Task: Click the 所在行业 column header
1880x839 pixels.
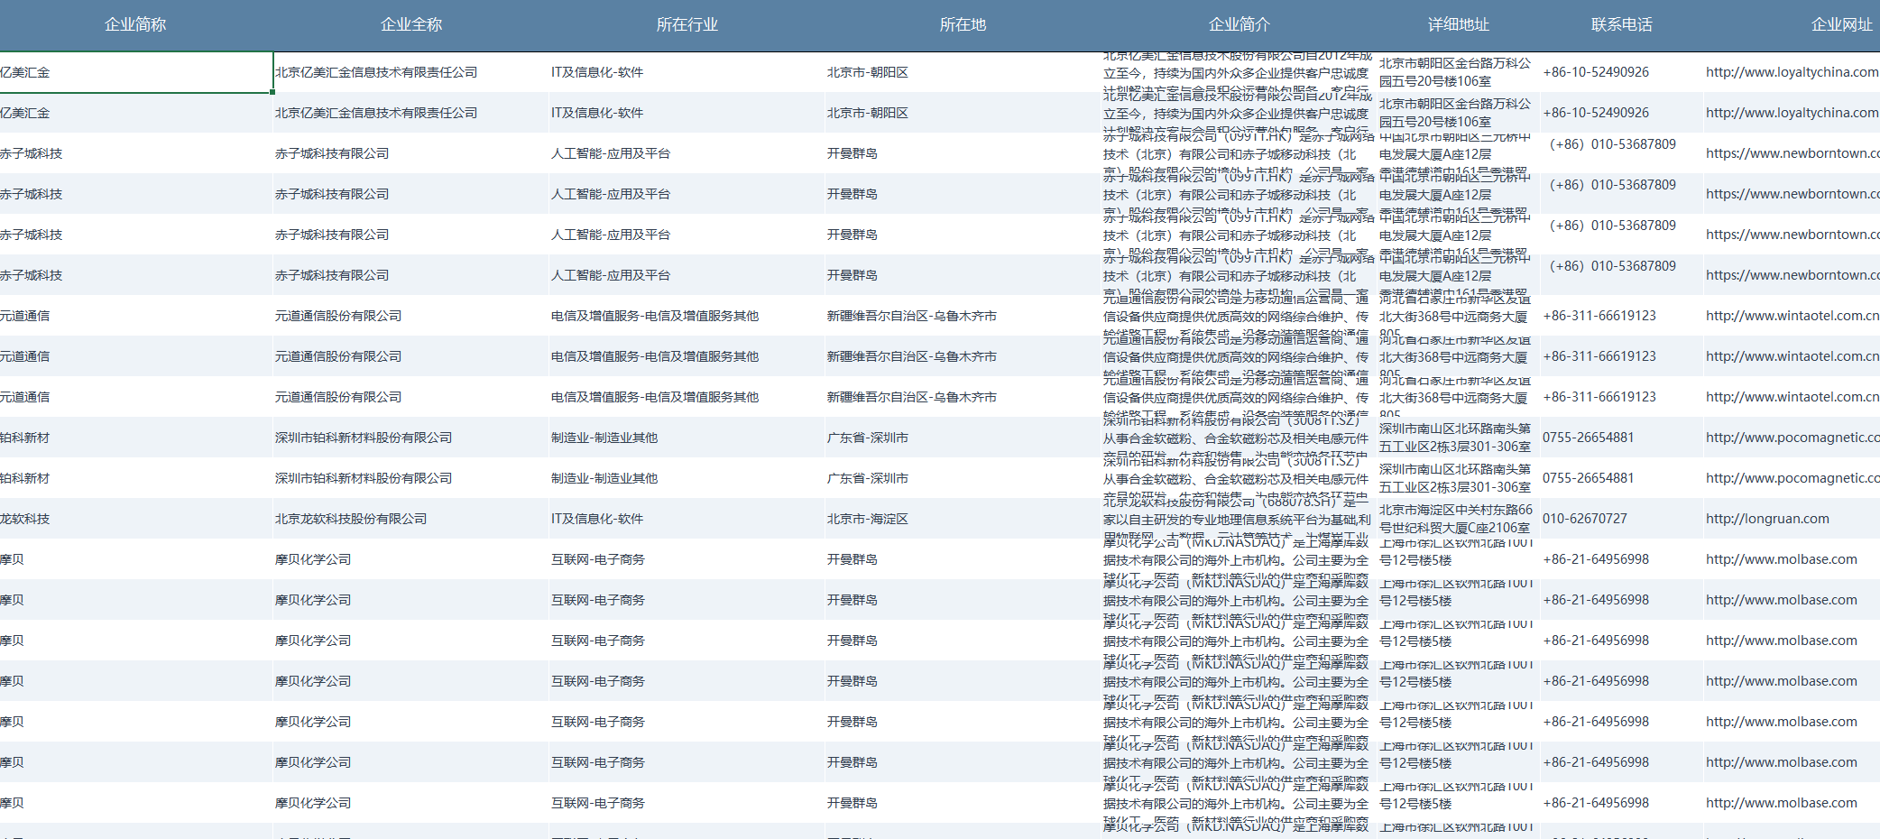Action: pyautogui.click(x=687, y=24)
